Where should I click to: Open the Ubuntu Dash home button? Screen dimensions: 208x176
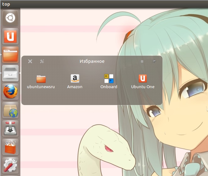click(10, 18)
